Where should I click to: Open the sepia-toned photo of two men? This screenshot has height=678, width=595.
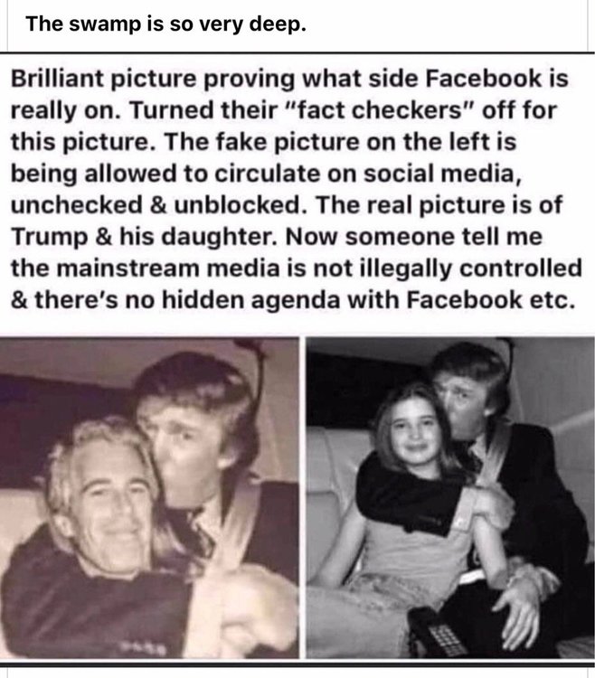[149, 498]
